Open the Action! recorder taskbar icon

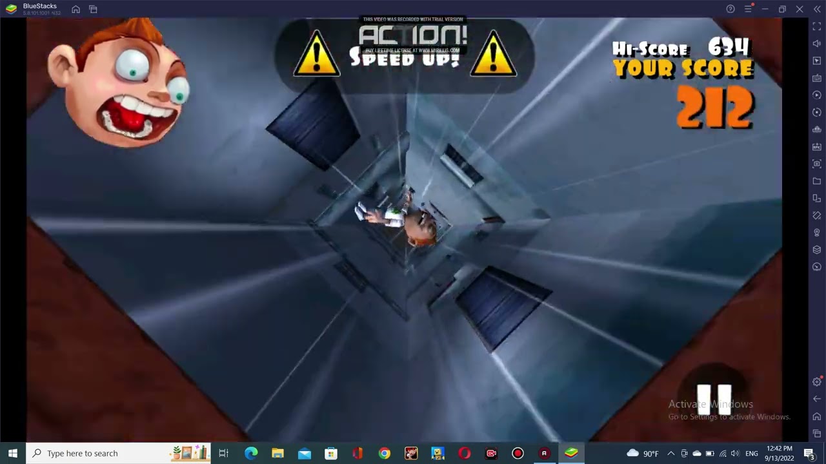[x=544, y=453]
